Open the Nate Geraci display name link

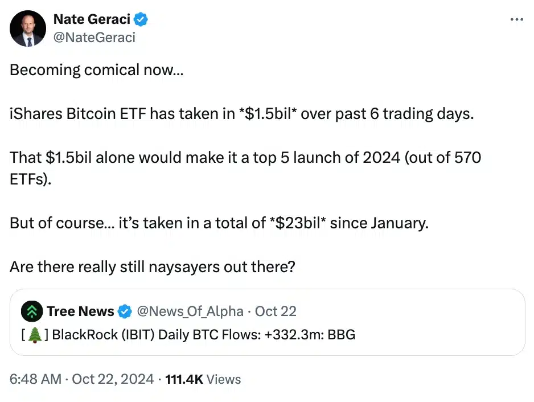tap(92, 19)
